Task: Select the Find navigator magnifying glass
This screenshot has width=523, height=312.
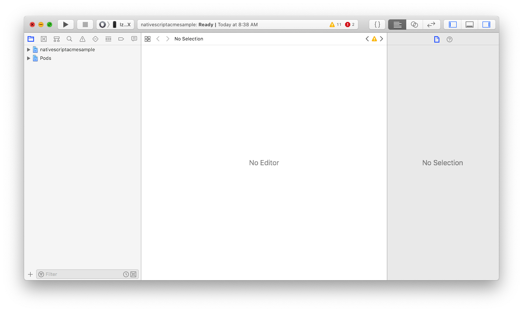Action: coord(69,39)
